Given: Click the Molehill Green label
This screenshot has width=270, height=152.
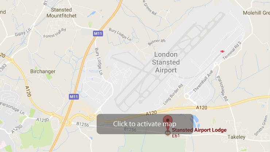Looking at the screenshot, I should click(256, 13).
